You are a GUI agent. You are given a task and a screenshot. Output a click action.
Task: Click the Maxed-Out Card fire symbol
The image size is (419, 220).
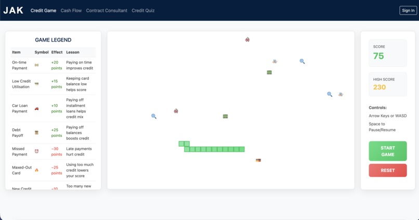pyautogui.click(x=36, y=170)
